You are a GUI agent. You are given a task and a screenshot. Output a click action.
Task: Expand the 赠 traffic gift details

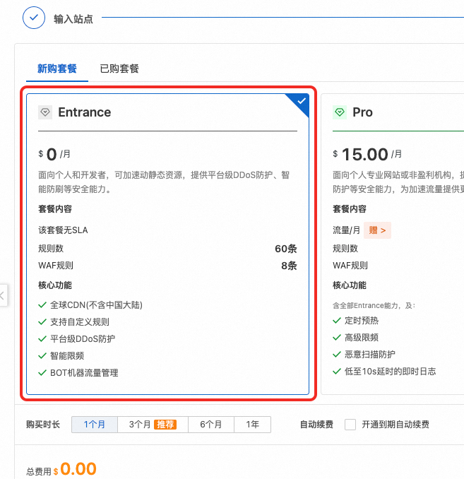click(378, 230)
